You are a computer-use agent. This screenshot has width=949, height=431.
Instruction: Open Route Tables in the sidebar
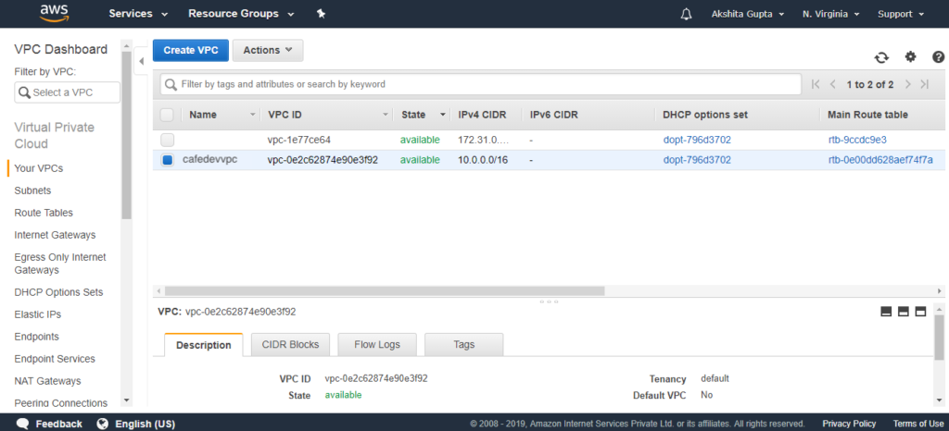point(44,213)
